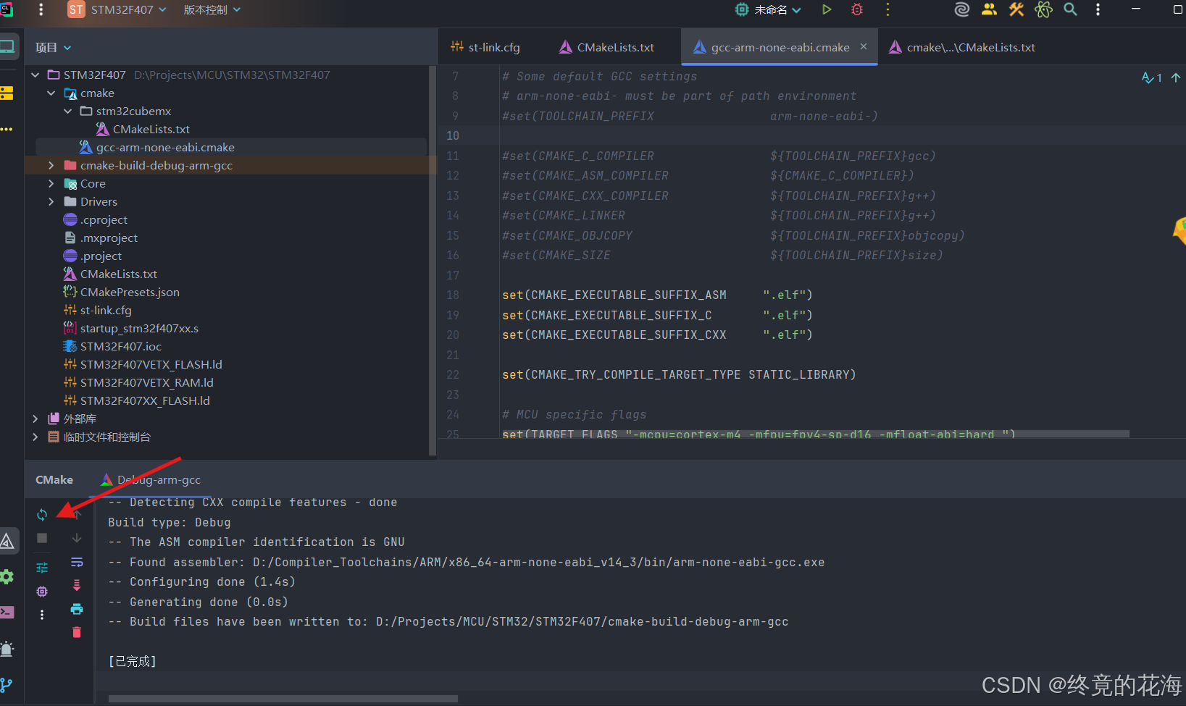
Task: Open the Terminal tool window
Action: [7, 612]
